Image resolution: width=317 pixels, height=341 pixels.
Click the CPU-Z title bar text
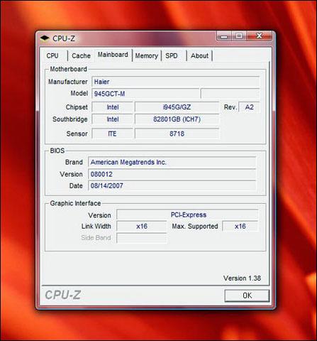(x=64, y=38)
